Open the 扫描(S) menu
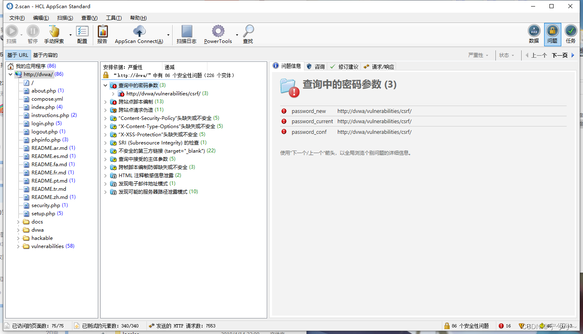Viewport: 583px width, 334px height. (x=65, y=18)
